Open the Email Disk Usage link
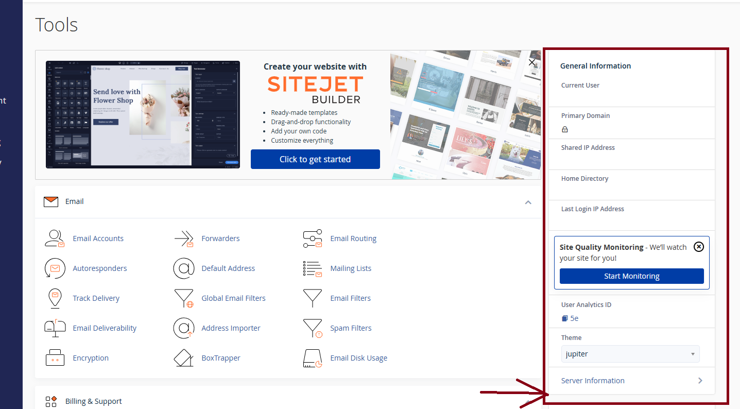Image resolution: width=740 pixels, height=409 pixels. [x=359, y=358]
